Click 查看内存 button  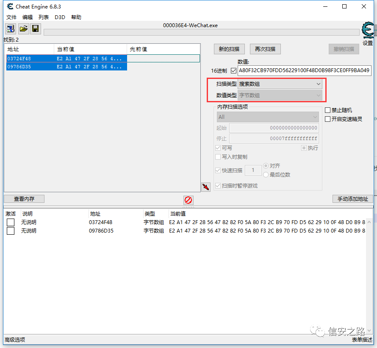pos(24,199)
